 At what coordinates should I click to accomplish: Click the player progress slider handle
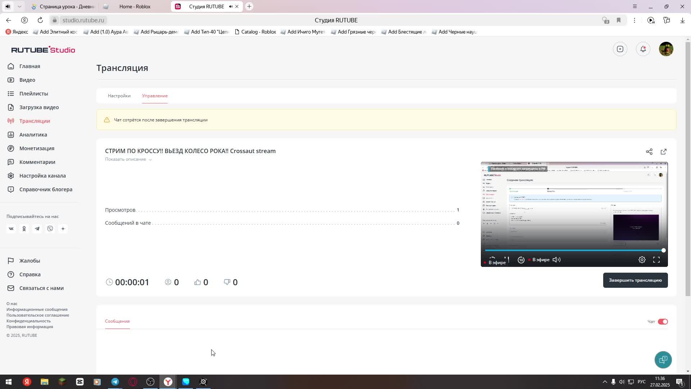[663, 250]
